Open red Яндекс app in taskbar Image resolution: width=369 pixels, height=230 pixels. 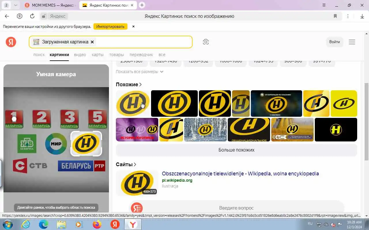[115, 224]
